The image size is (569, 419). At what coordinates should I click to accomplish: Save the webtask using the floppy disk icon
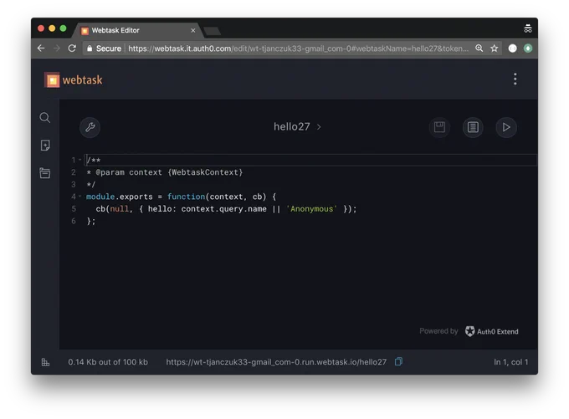coord(439,127)
